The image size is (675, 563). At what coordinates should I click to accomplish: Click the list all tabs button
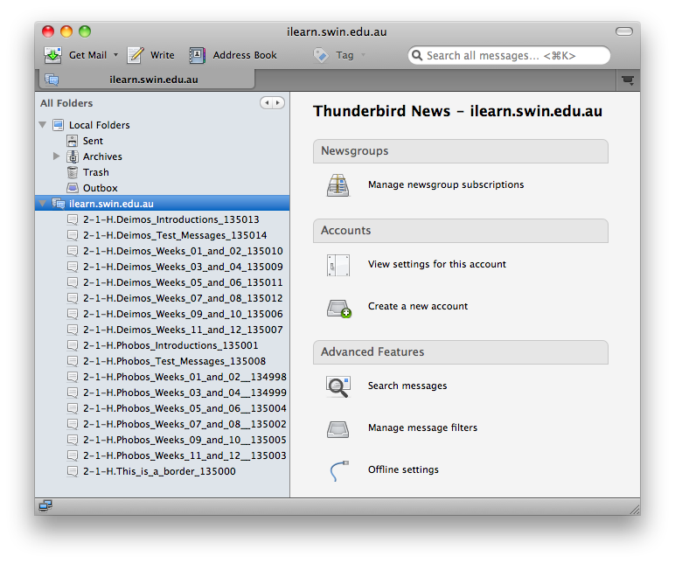point(628,80)
